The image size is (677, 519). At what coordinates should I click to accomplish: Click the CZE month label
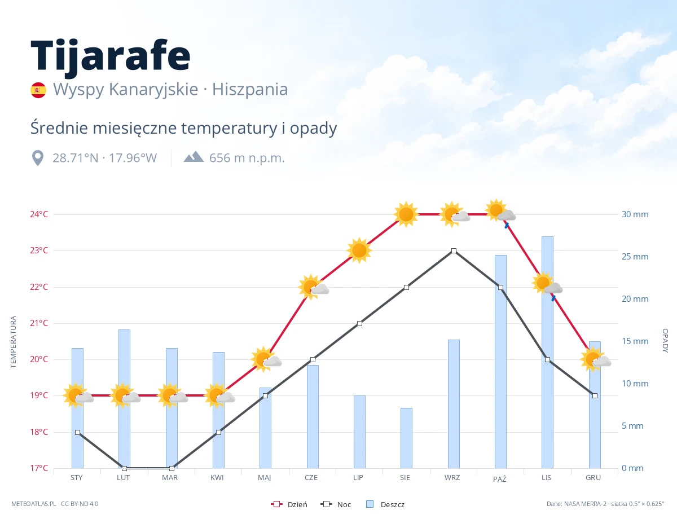(x=311, y=478)
